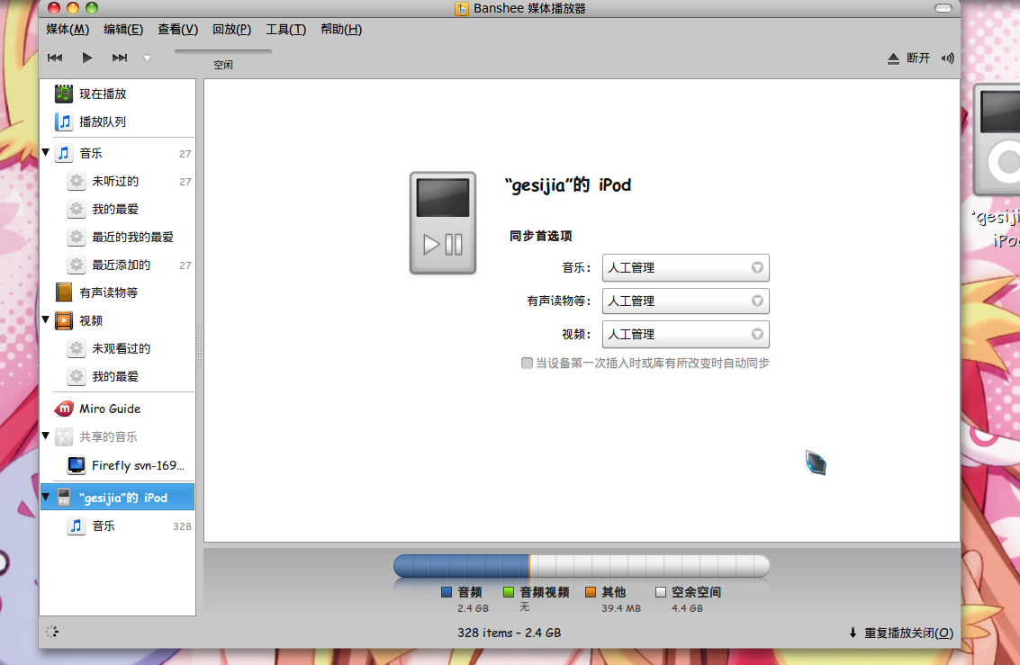The image size is (1020, 665).
Task: Open the video sync dropdown (视频)
Action: (686, 334)
